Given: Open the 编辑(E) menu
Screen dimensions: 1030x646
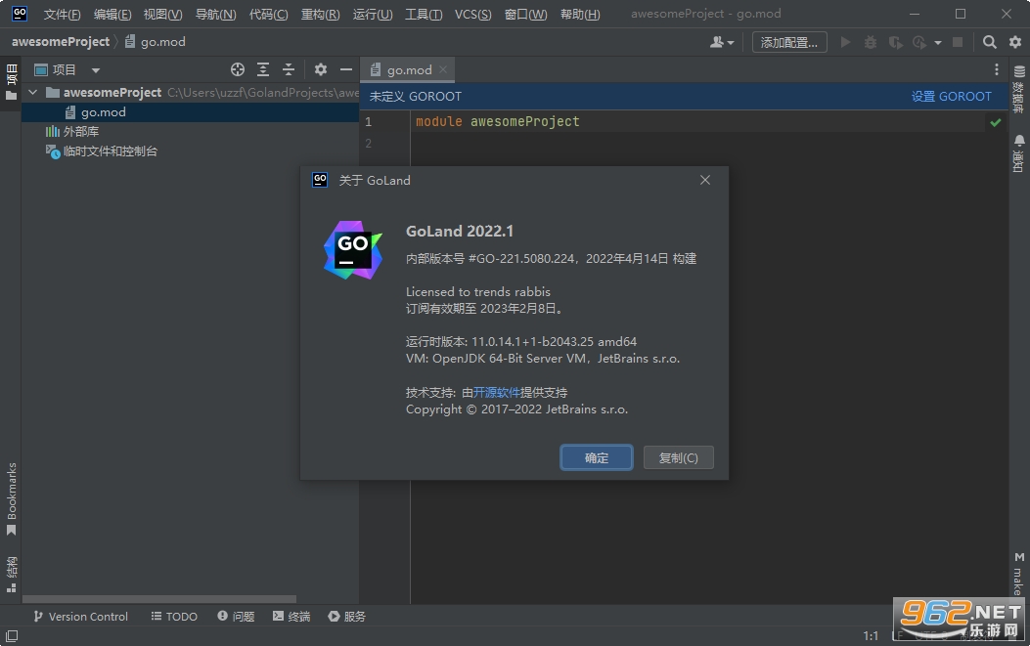Looking at the screenshot, I should pos(112,14).
